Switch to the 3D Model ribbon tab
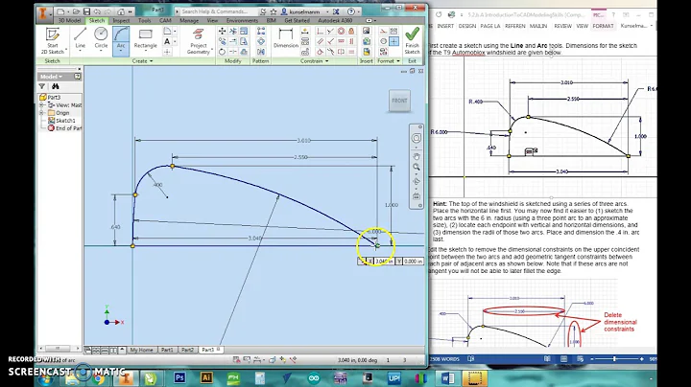 click(70, 21)
